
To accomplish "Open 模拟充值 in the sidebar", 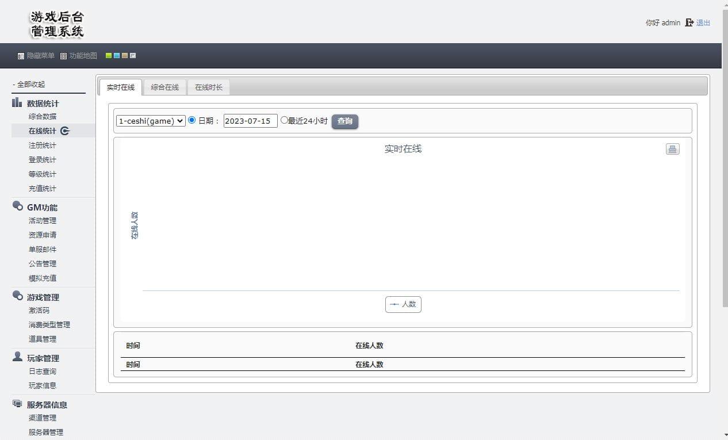I will (x=43, y=278).
